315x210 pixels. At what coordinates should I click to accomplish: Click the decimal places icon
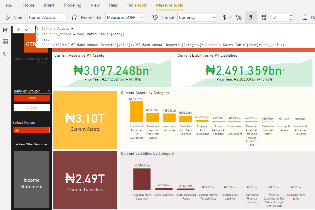[263, 17]
